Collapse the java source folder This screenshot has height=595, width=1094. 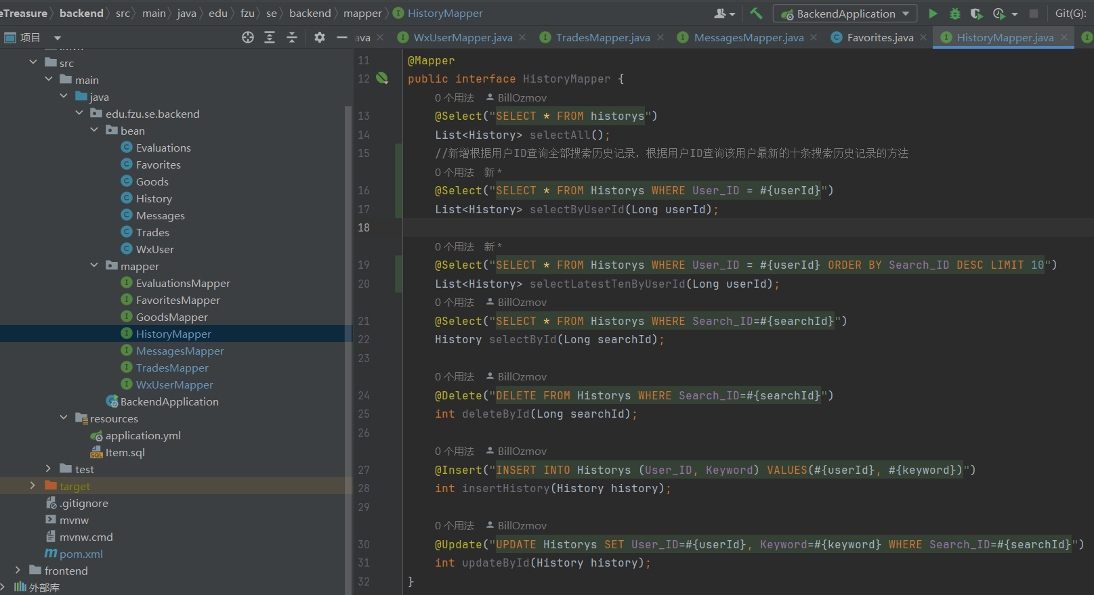pyautogui.click(x=64, y=96)
